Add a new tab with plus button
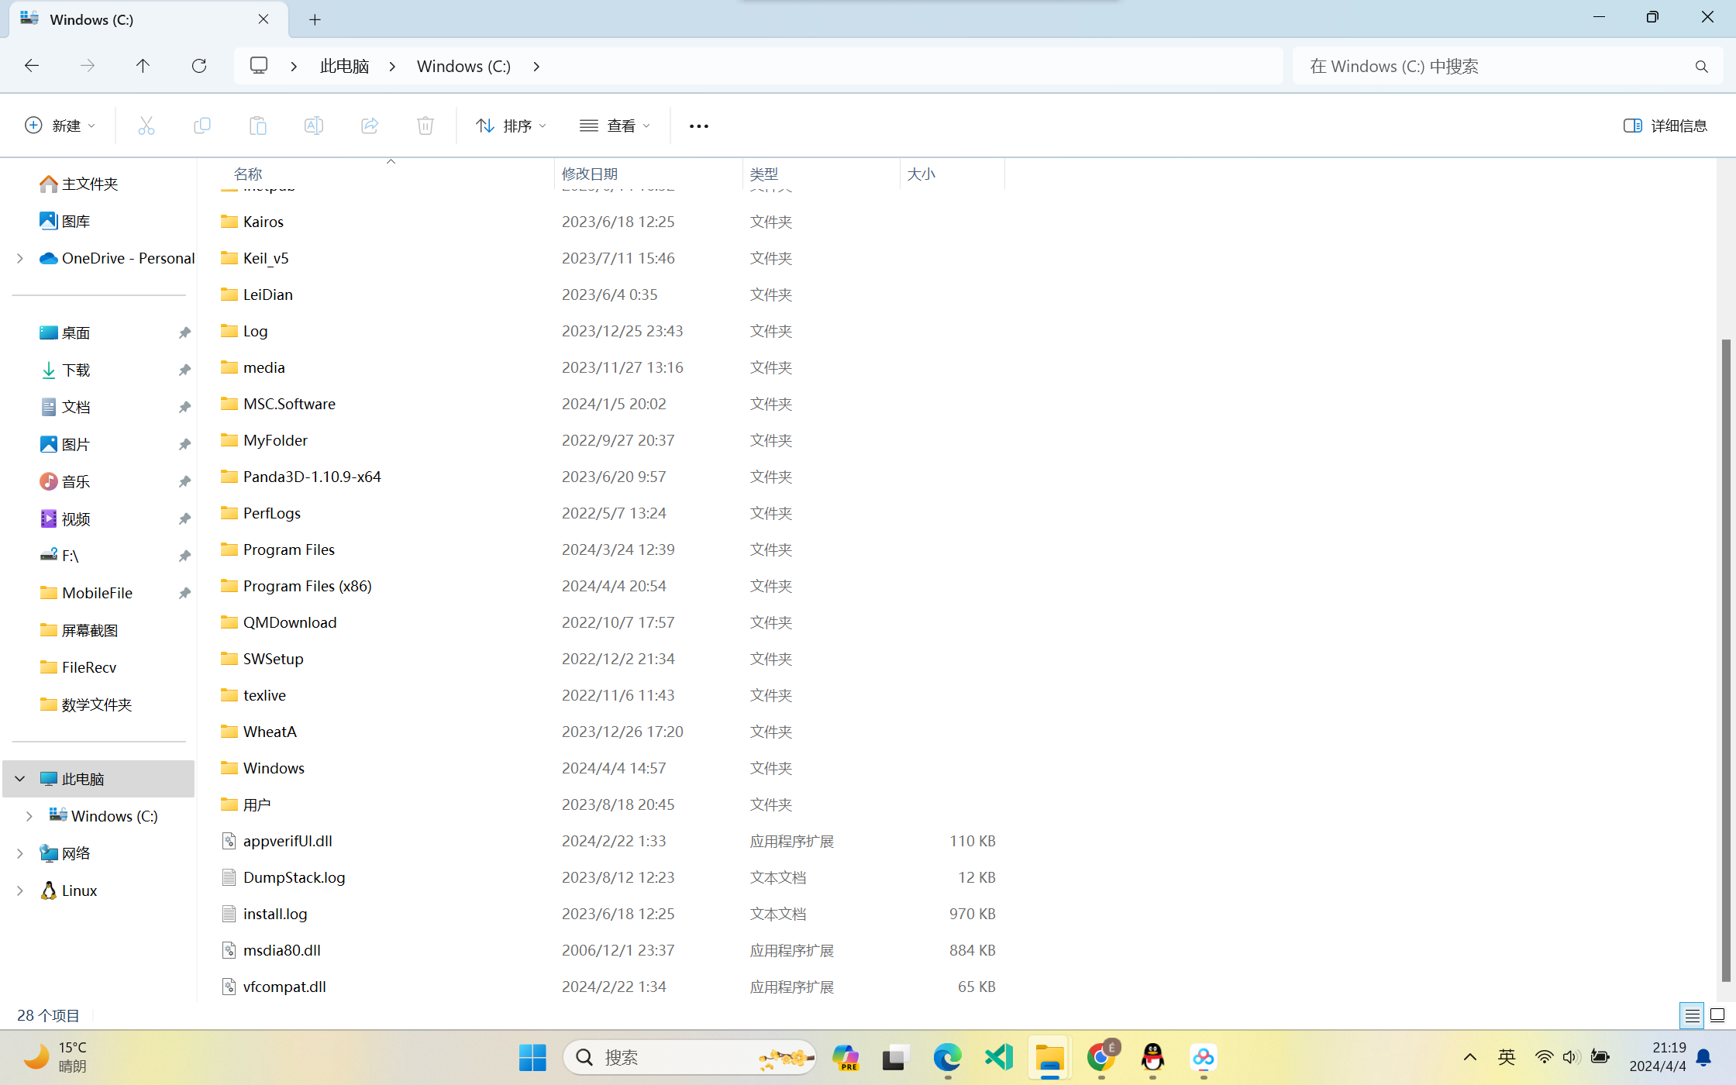The width and height of the screenshot is (1736, 1085). [x=315, y=20]
